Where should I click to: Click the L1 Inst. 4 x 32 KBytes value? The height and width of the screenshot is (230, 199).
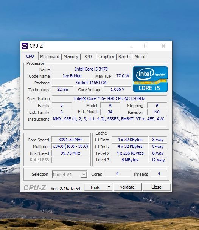click(130, 146)
